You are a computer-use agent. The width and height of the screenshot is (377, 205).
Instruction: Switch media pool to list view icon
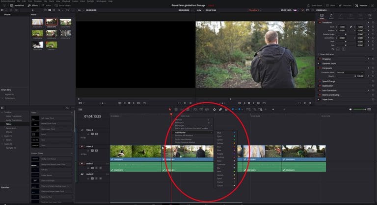point(54,10)
